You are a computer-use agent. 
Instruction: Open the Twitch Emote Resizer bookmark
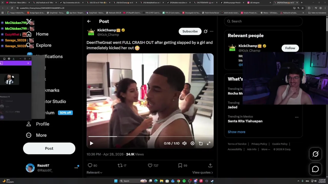click(210, 13)
